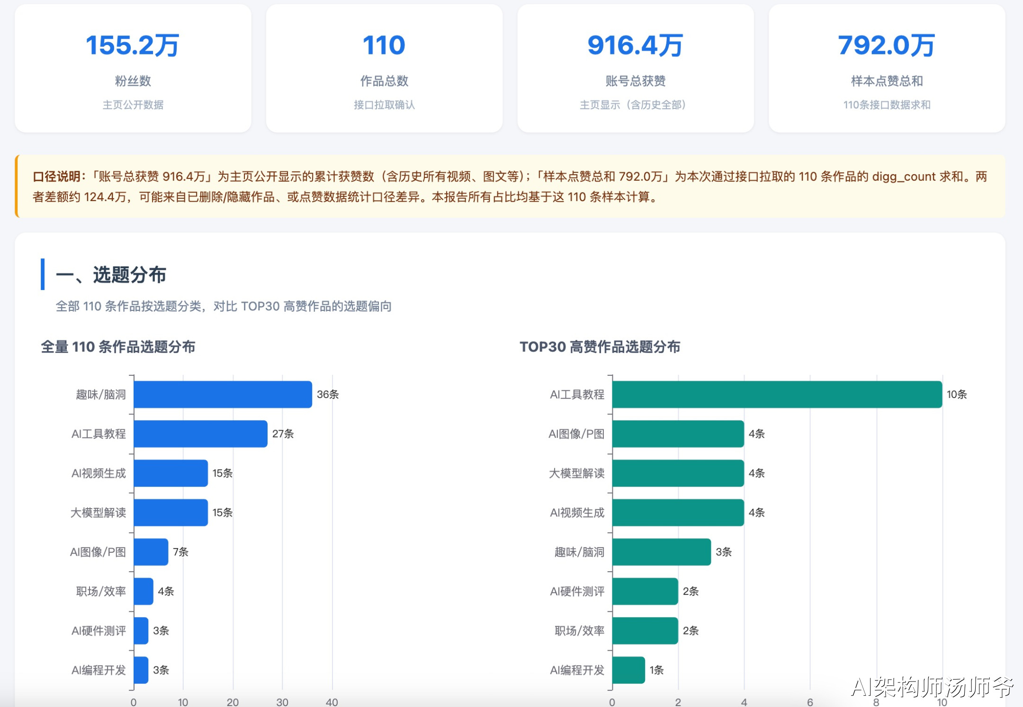Click the 全量 110 条作品选题分布 chart title
The width and height of the screenshot is (1023, 707).
[118, 347]
